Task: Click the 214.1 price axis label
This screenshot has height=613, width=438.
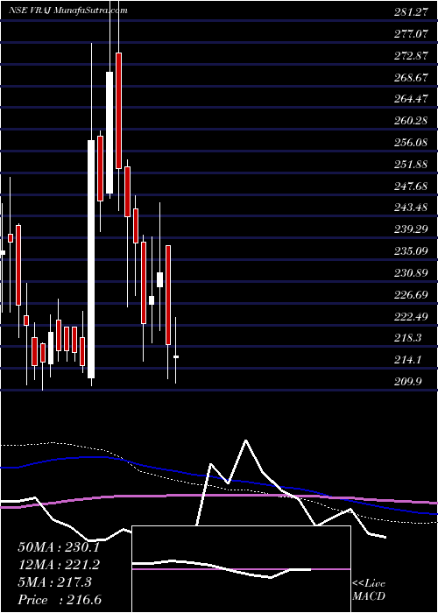Action: (x=408, y=360)
